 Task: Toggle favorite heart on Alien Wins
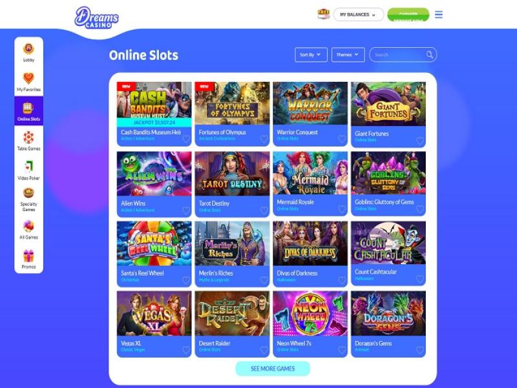point(186,210)
